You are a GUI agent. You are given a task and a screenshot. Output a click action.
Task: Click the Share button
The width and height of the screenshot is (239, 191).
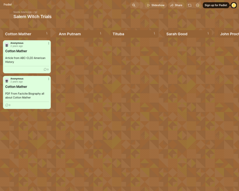(x=176, y=5)
